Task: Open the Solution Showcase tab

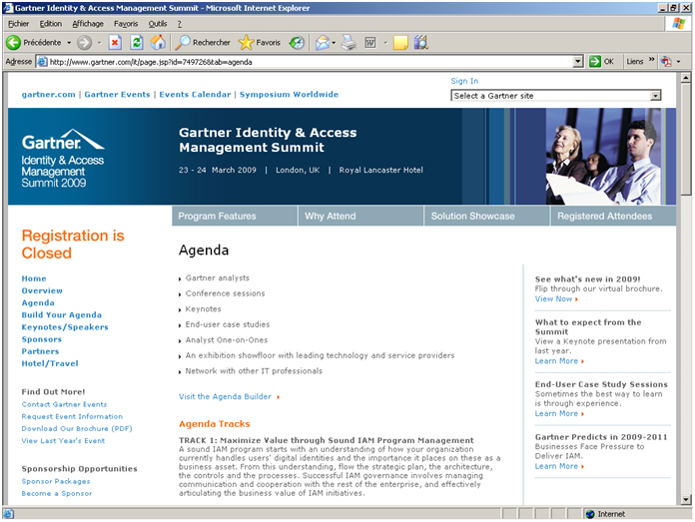Action: point(486,216)
